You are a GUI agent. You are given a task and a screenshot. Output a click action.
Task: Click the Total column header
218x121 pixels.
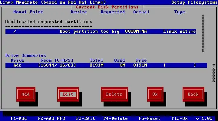(96, 60)
